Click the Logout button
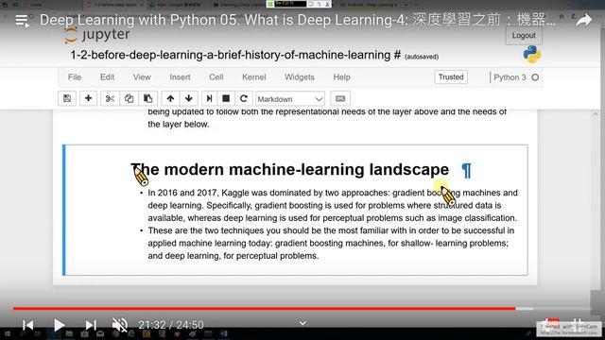Image resolution: width=605 pixels, height=340 pixels. (524, 36)
